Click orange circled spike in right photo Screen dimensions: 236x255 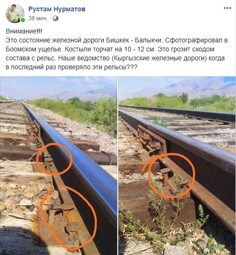[x=169, y=176]
